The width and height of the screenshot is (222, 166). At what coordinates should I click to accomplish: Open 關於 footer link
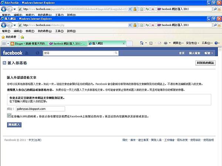[125, 140]
